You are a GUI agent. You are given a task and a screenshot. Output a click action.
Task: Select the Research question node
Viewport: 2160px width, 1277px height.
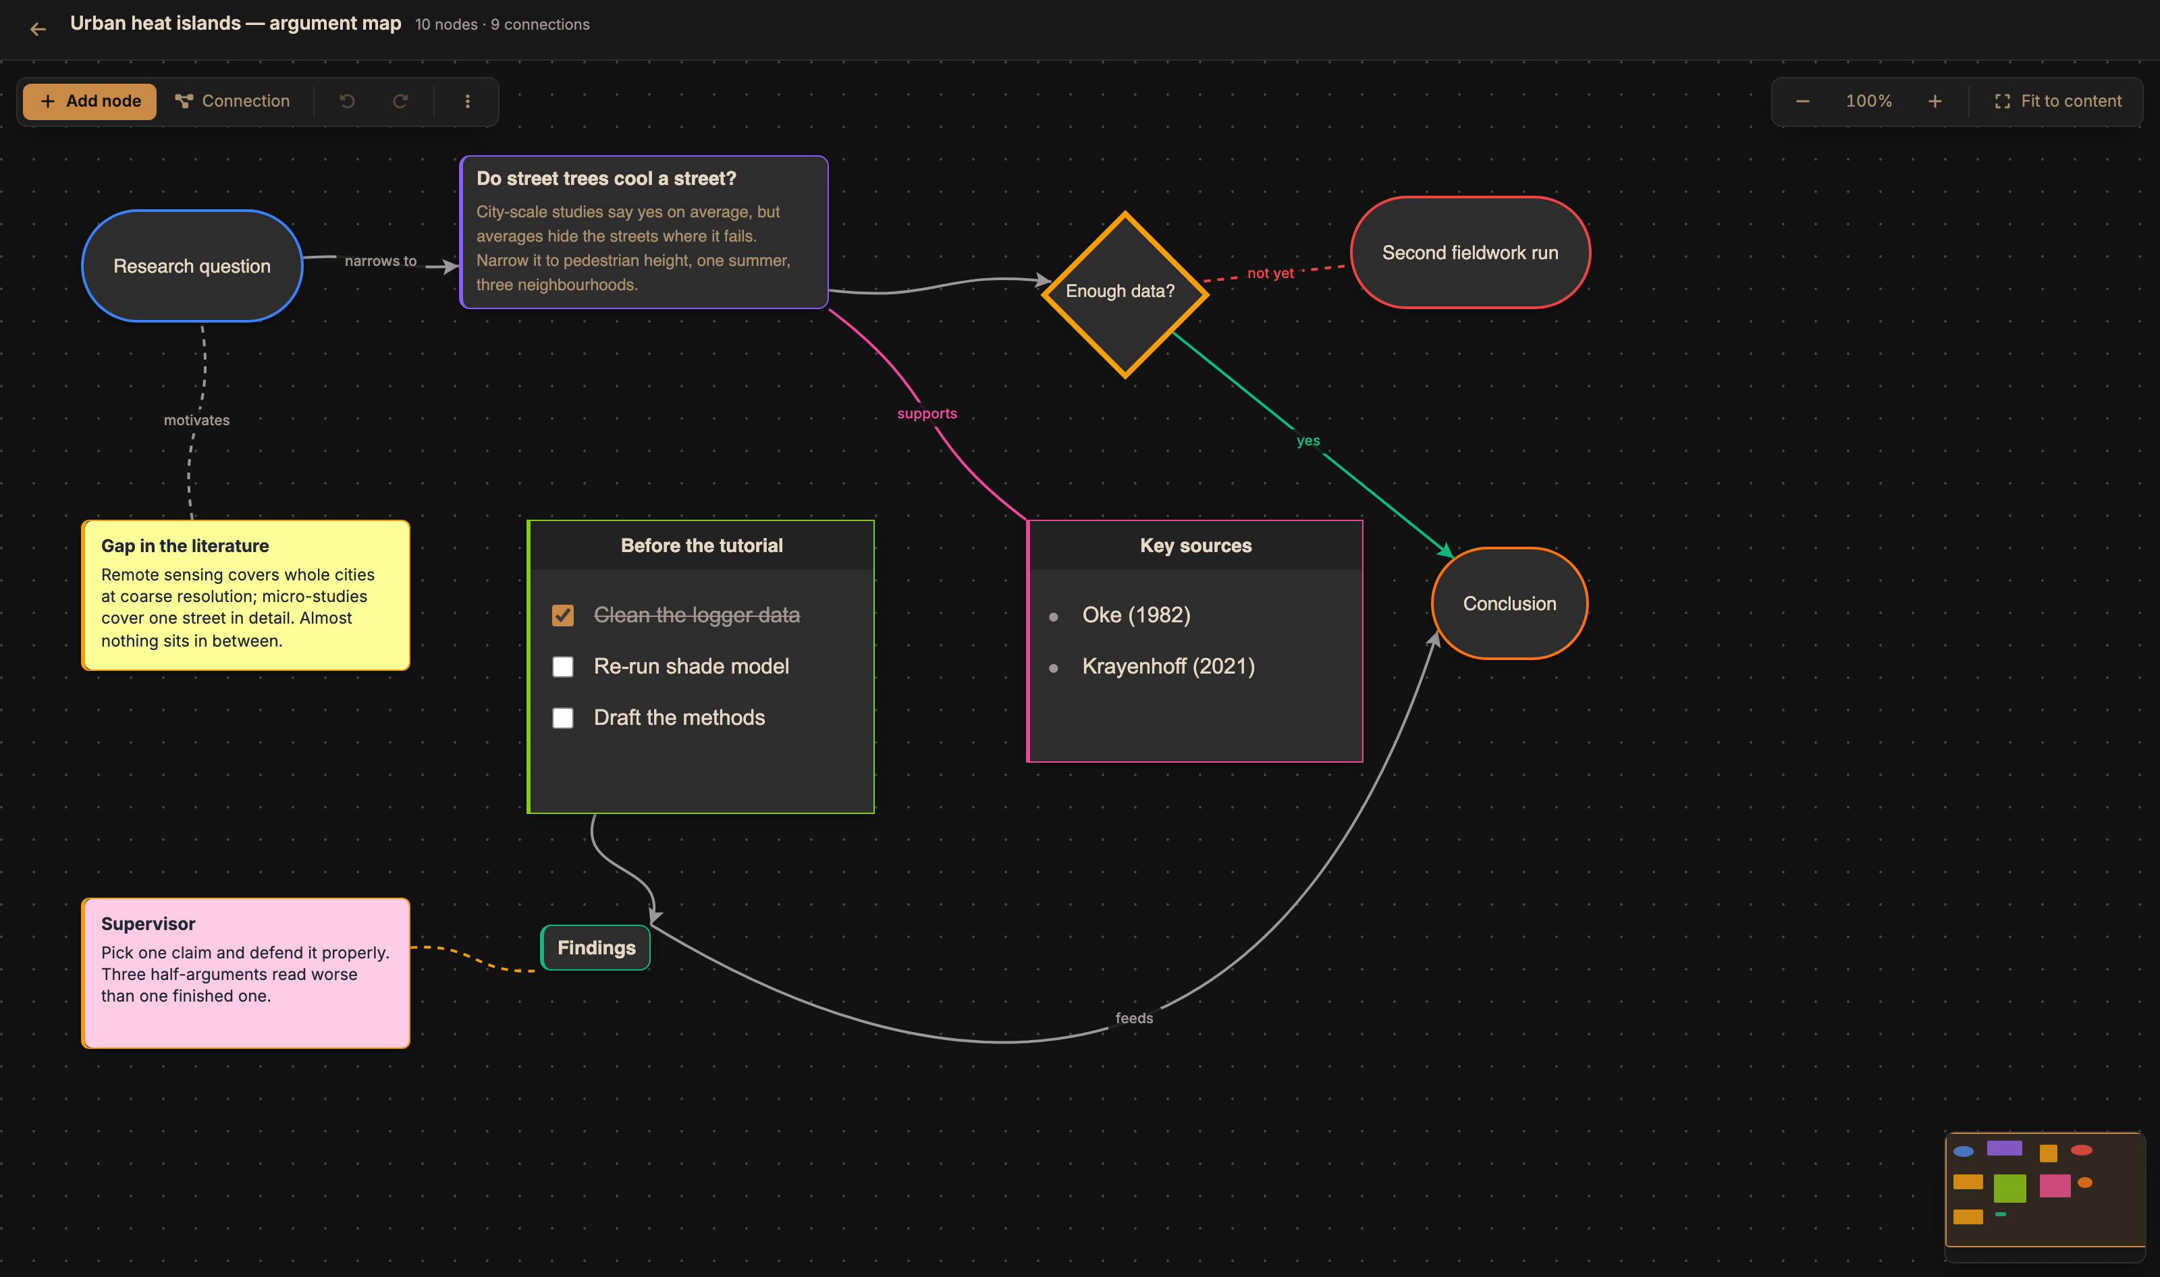click(192, 266)
